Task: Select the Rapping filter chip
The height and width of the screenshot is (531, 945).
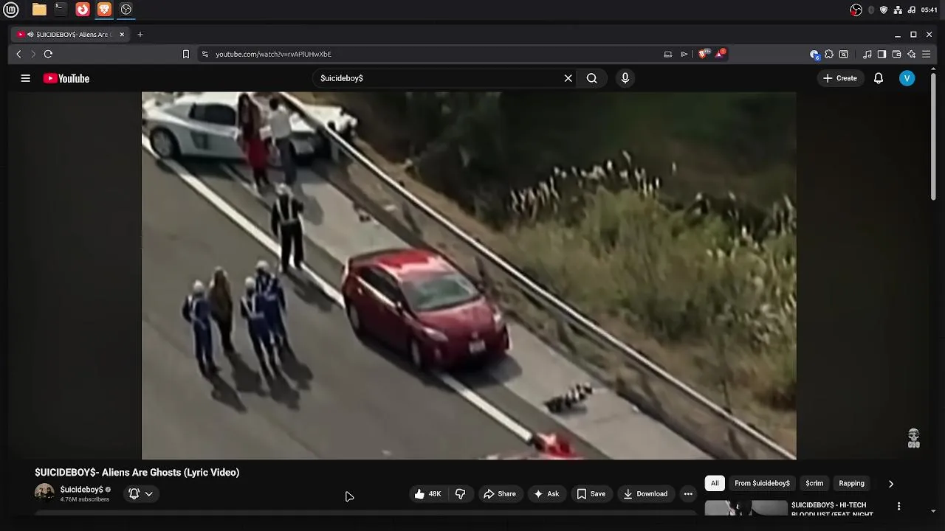Action: pos(851,484)
